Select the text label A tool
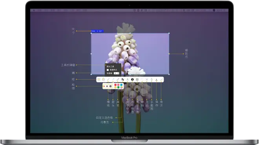The width and height of the screenshot is (259, 145). [128, 80]
